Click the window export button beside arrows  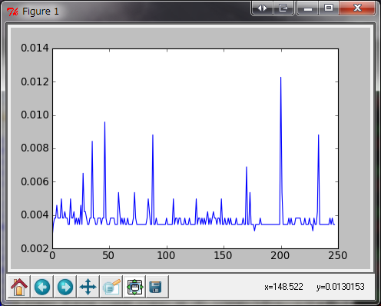[283, 8]
